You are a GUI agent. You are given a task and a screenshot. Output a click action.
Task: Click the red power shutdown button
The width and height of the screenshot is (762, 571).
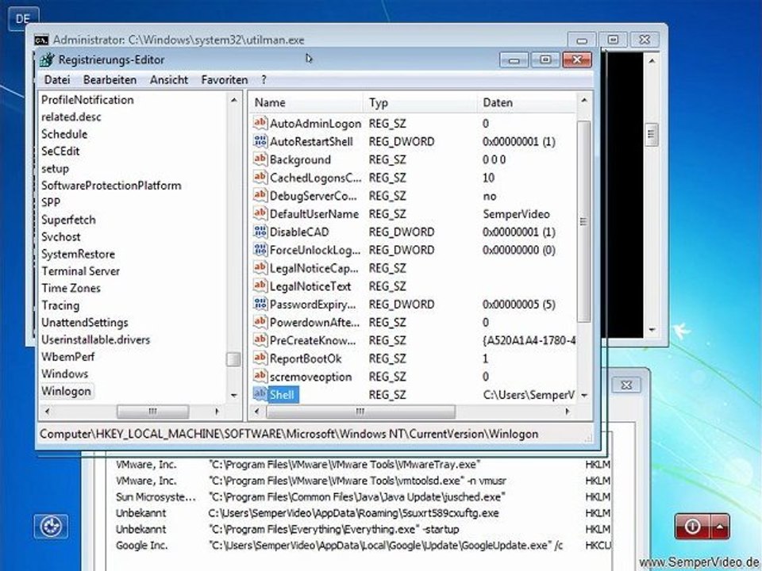[x=692, y=527]
